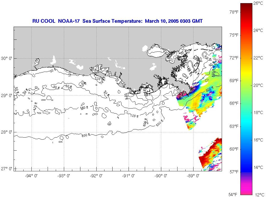This screenshot has width=266, height=199.
Task: Click the '-92° 0'' longitude label
Action: point(96,176)
